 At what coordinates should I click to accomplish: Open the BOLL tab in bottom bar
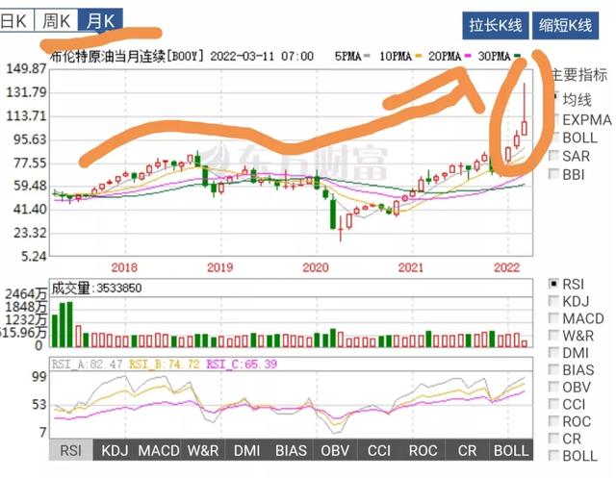510,450
